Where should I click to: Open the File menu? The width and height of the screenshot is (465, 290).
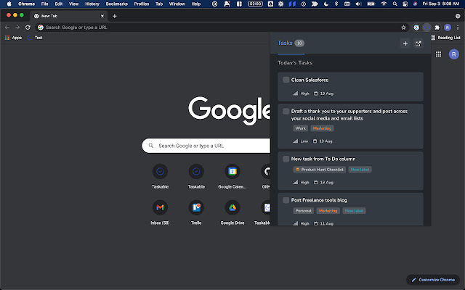[x=44, y=4]
